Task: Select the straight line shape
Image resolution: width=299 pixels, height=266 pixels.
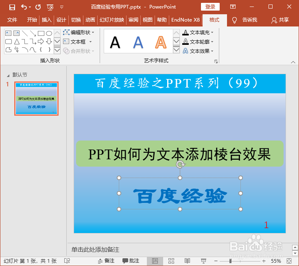Action: click(x=25, y=33)
